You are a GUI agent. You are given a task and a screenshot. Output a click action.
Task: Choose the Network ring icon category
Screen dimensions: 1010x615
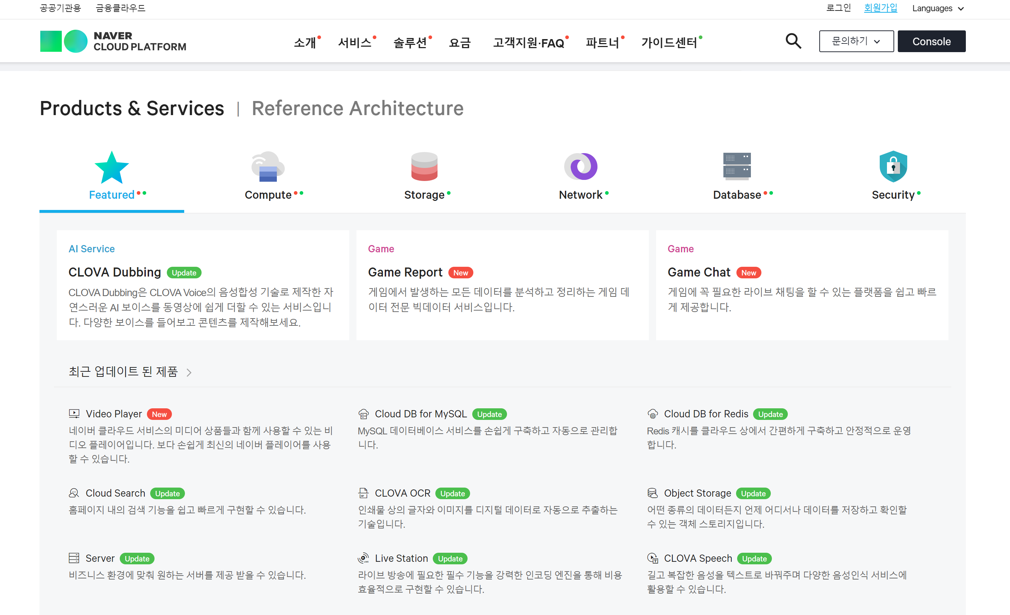pyautogui.click(x=580, y=167)
